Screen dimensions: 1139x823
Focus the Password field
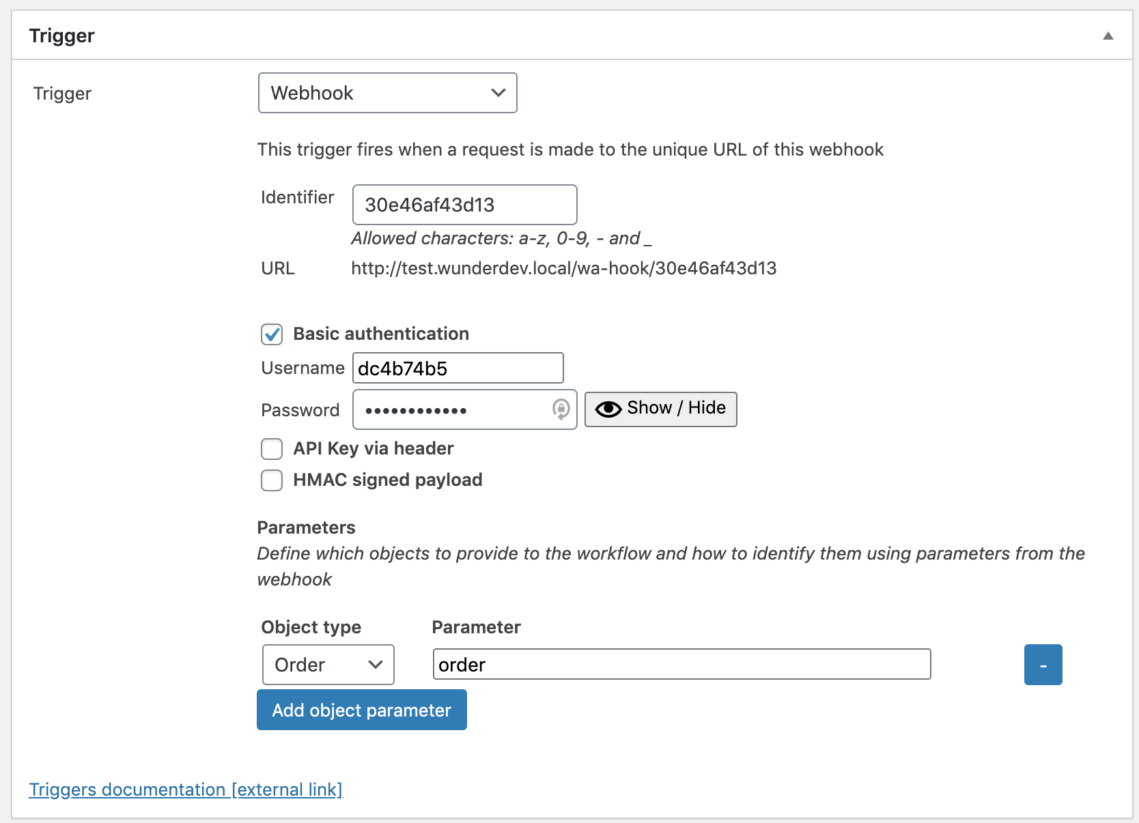coord(451,410)
